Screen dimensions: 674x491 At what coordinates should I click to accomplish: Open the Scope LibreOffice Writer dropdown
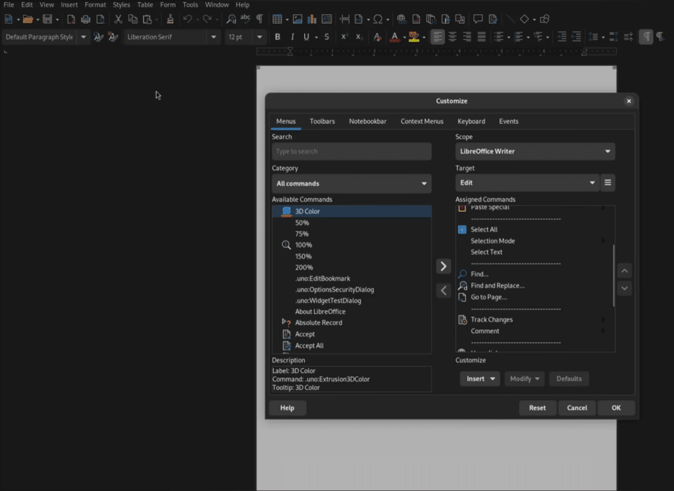coord(535,151)
